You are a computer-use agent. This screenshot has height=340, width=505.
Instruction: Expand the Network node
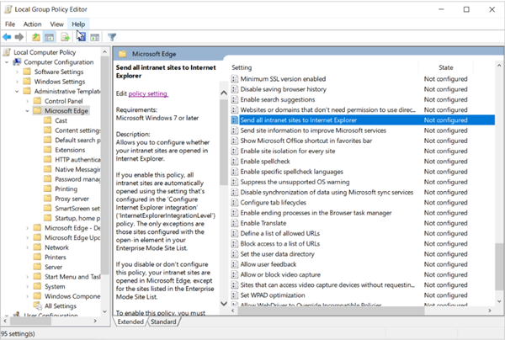[x=28, y=247]
